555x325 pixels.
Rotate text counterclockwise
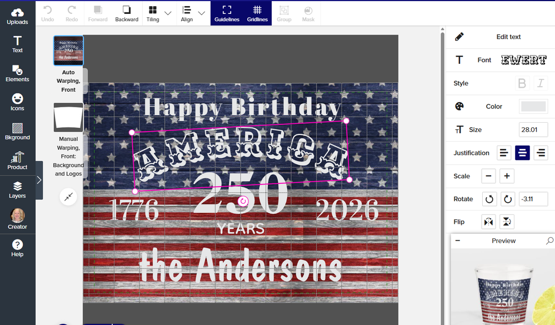click(489, 199)
